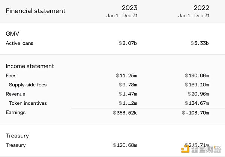The height and width of the screenshot is (157, 225).
Task: Click the Financial statement title
Action: pos(36,11)
